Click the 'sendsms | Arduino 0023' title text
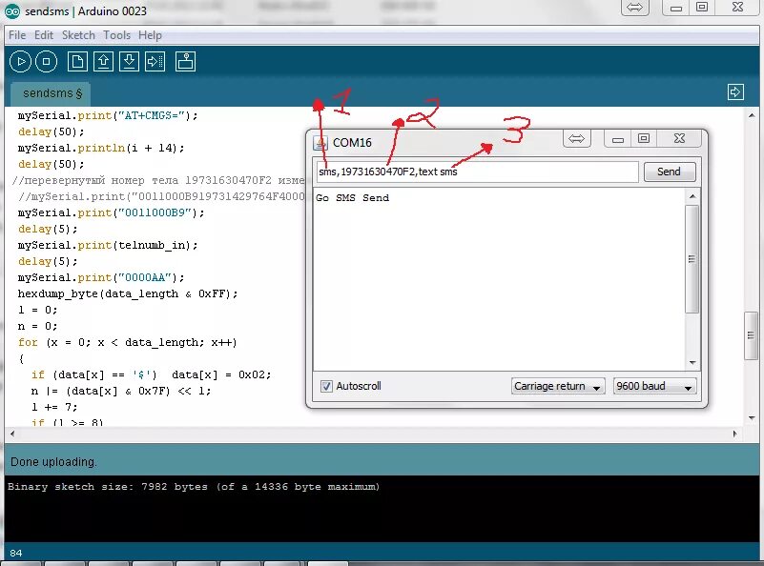Viewport: 764px width, 566px height. point(85,11)
